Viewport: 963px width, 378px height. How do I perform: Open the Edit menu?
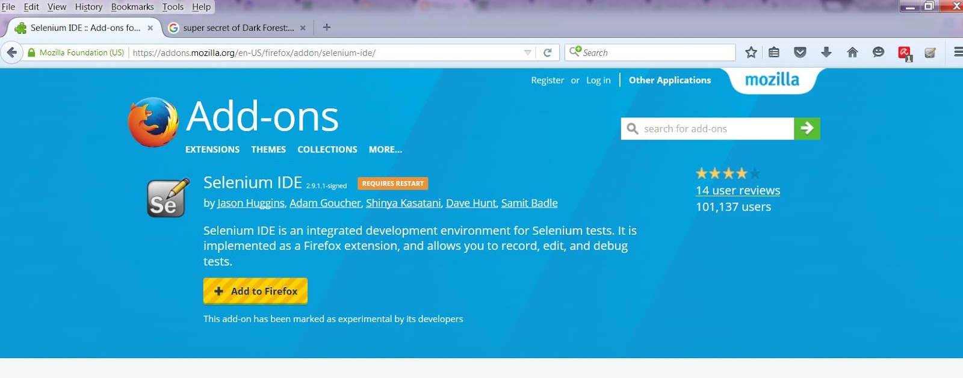pyautogui.click(x=31, y=7)
